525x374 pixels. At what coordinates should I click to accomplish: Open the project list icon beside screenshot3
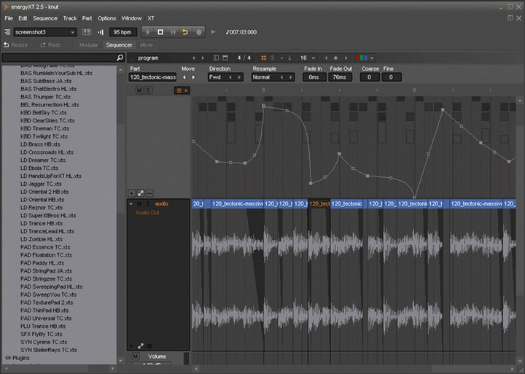click(x=7, y=32)
